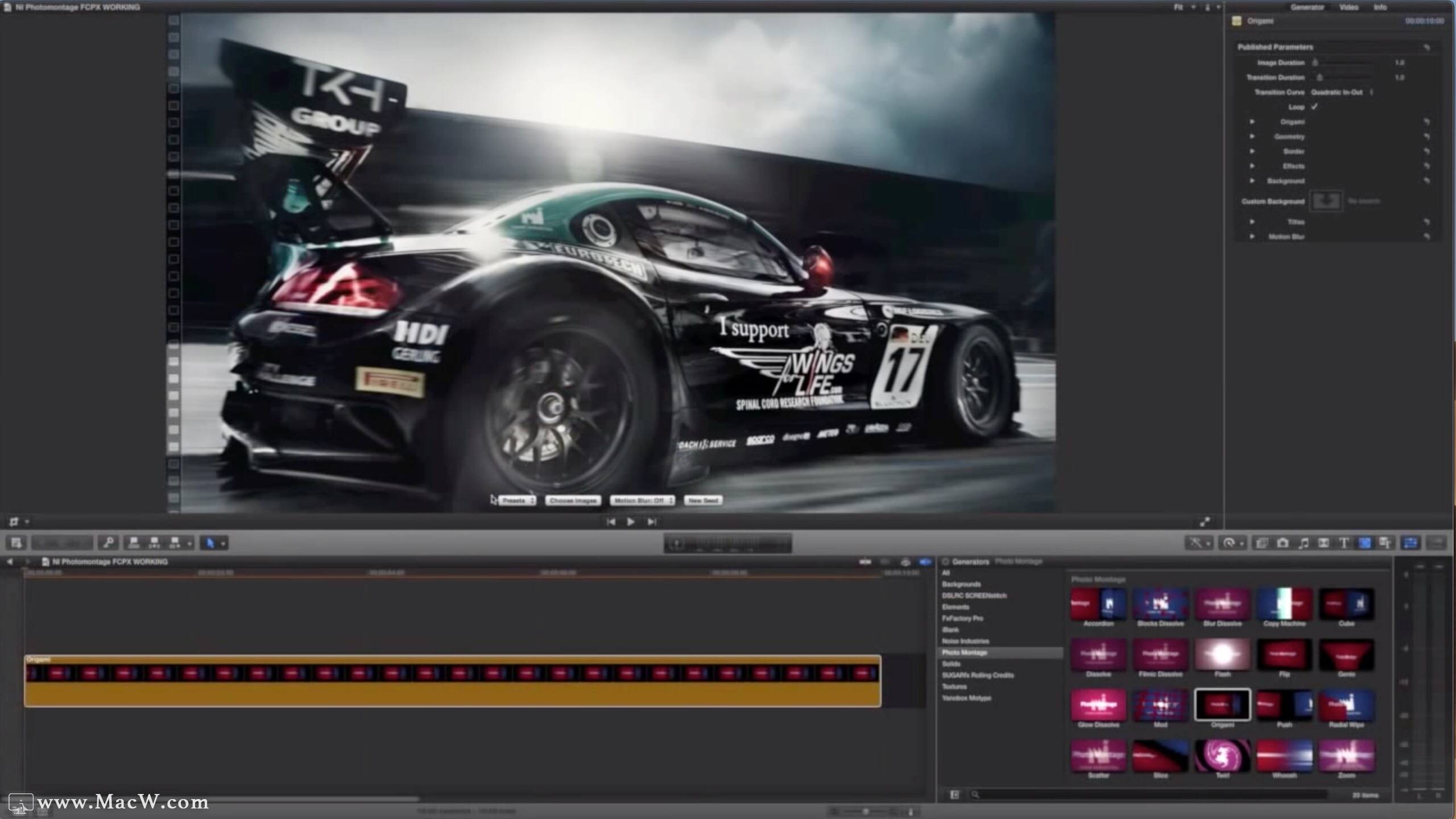Select the Accordion generator thumbnail

1098,603
